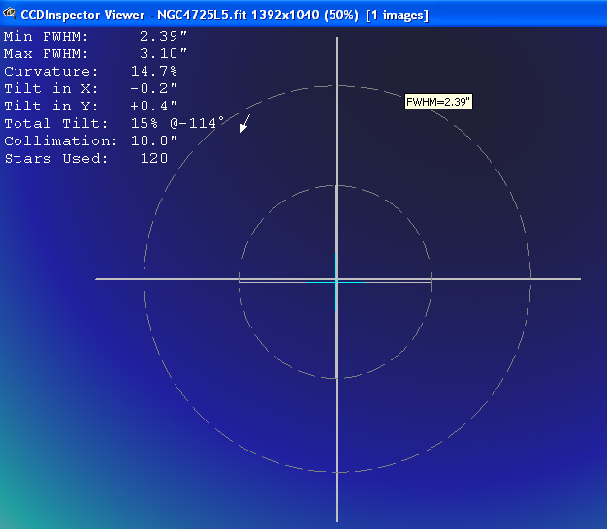
Task: Select the Curvature 14.7% reading
Action: click(x=153, y=71)
